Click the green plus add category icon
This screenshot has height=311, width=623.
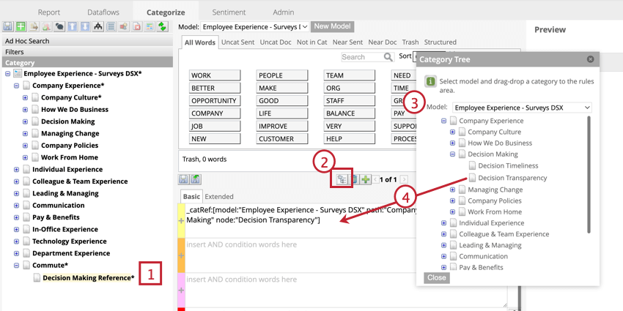tap(21, 26)
